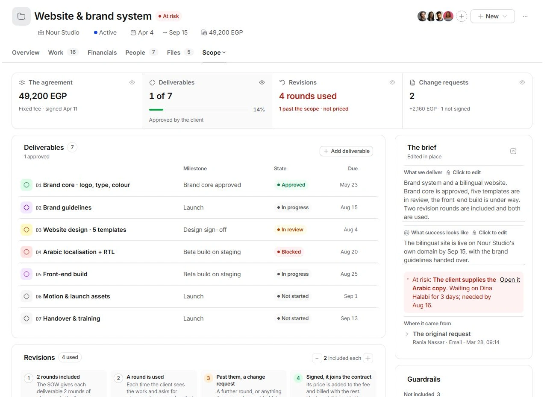547x397 pixels.
Task: Open the three-dot more options menu
Action: point(525,16)
